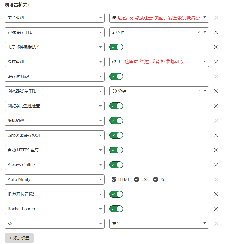Click the 添加设置 button

[x=19, y=238]
